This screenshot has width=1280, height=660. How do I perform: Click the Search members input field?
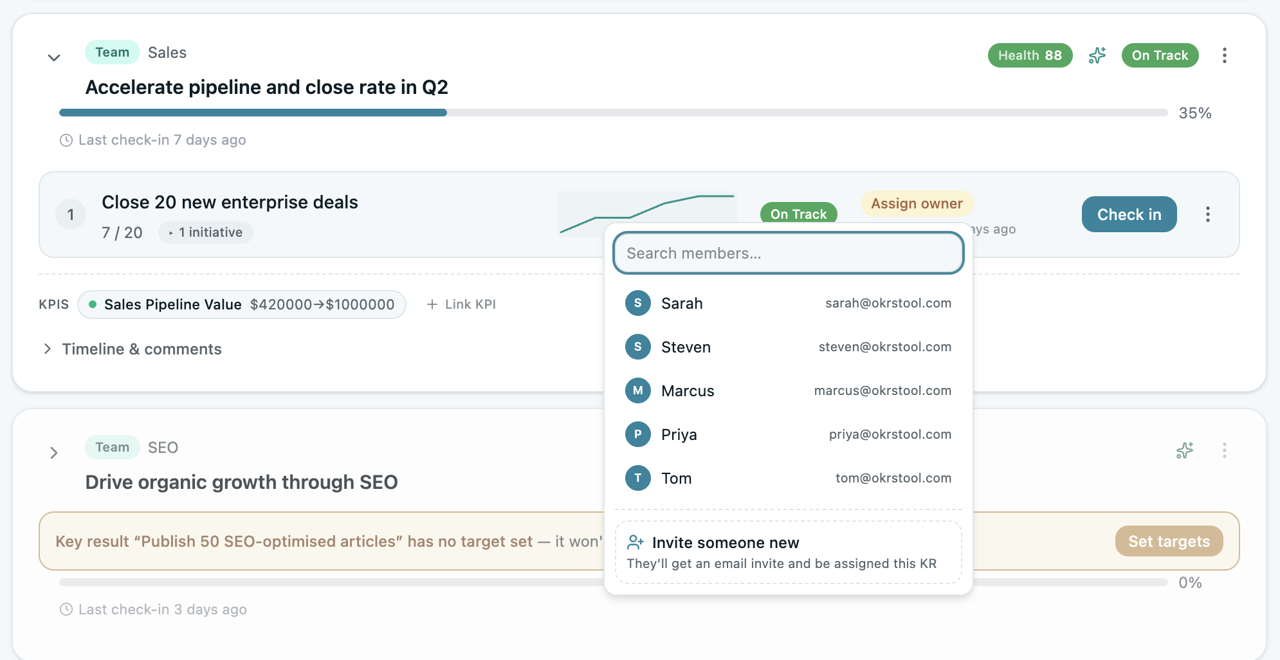pos(788,253)
